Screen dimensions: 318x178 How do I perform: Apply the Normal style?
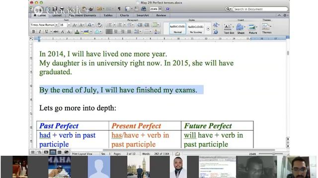coord(177,29)
